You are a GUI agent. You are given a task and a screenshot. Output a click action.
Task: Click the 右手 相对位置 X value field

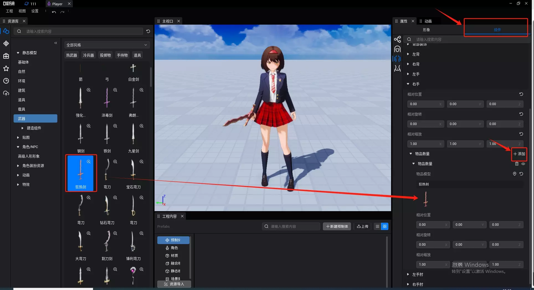point(425,104)
